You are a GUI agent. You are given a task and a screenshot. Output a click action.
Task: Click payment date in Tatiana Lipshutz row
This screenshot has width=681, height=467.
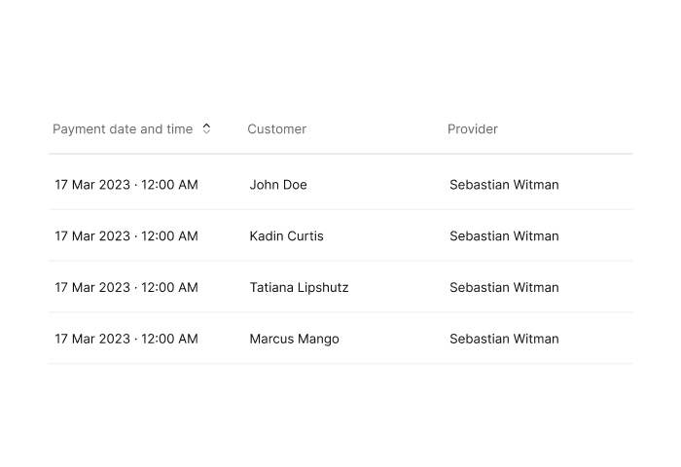coord(126,288)
